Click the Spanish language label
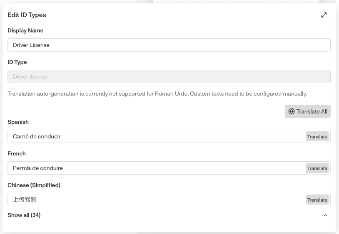The height and width of the screenshot is (234, 339). tap(18, 122)
